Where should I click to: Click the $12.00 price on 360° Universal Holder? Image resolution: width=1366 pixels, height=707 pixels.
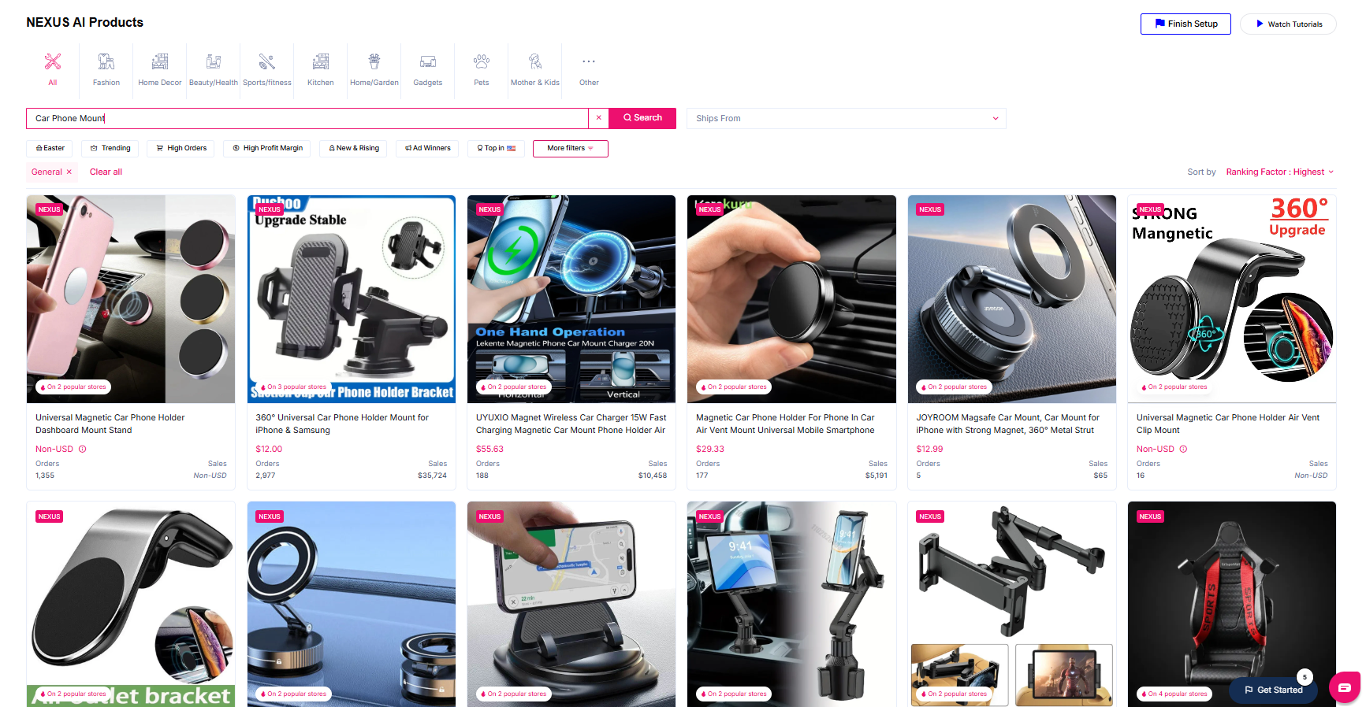(269, 449)
